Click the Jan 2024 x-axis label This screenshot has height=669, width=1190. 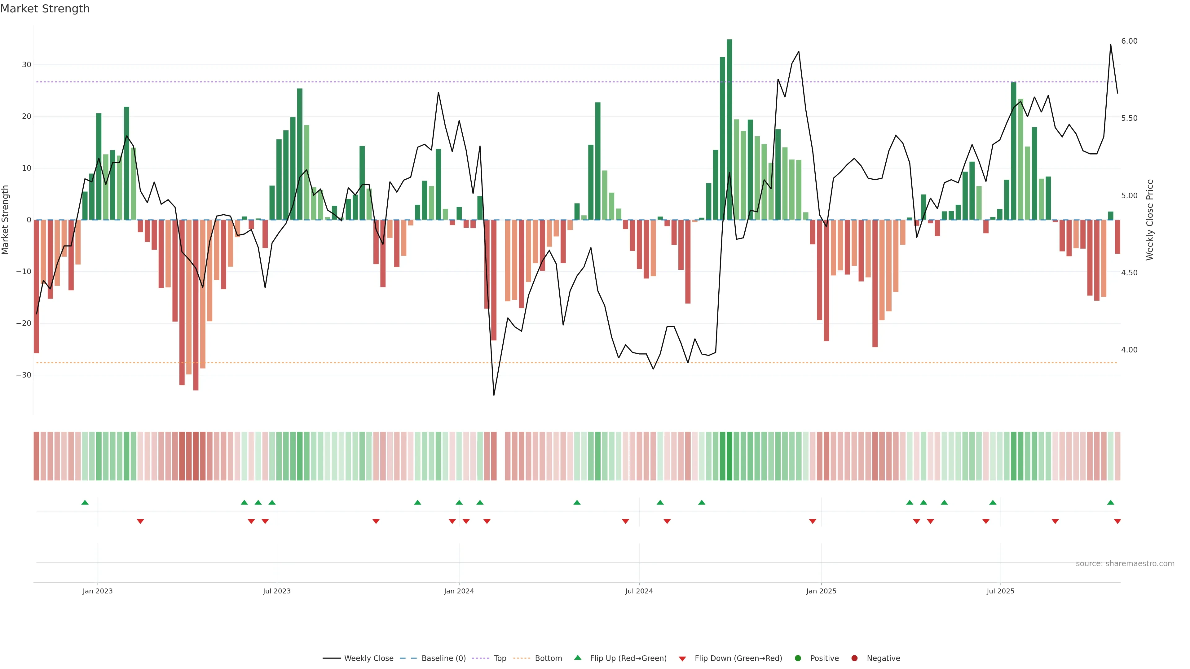pos(459,591)
